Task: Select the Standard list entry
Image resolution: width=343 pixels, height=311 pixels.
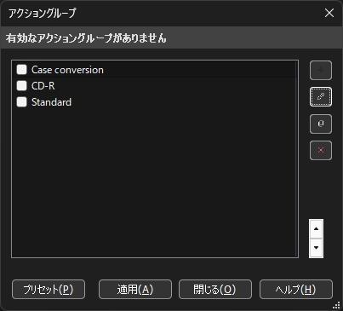Action: (x=155, y=102)
